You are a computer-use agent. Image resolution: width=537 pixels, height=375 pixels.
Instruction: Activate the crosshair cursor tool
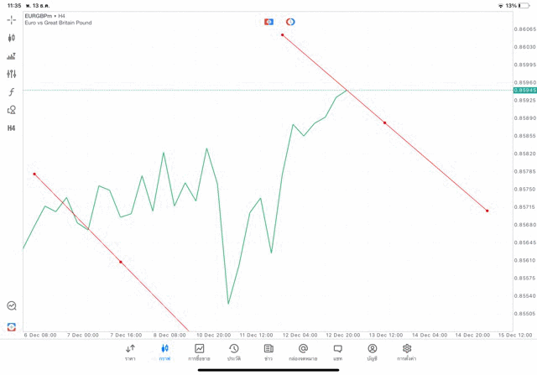11,19
